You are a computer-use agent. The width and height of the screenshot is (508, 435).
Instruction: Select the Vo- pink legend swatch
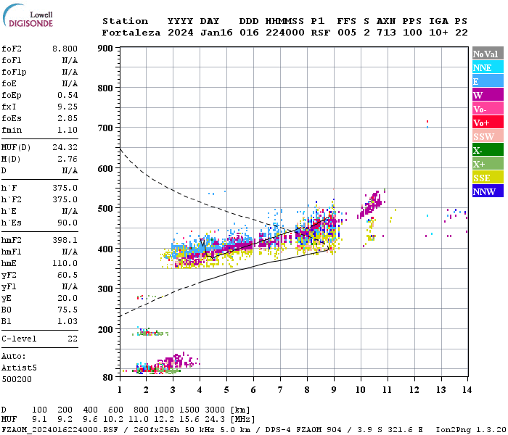coord(488,108)
